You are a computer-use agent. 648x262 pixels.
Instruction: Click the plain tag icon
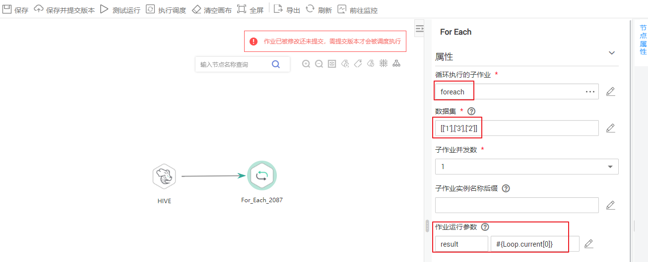(358, 64)
